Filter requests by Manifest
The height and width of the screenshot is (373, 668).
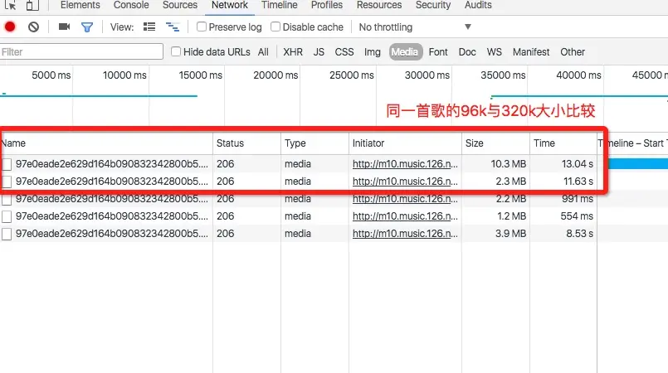click(531, 52)
